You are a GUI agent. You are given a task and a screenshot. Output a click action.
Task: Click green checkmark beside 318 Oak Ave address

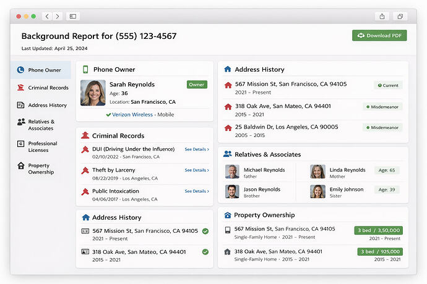pos(205,252)
